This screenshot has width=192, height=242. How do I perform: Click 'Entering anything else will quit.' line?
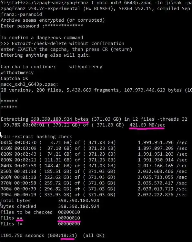click(x=46, y=55)
